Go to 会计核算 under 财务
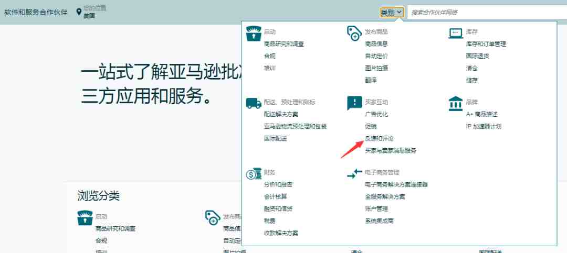This screenshot has width=567, height=253. (275, 197)
